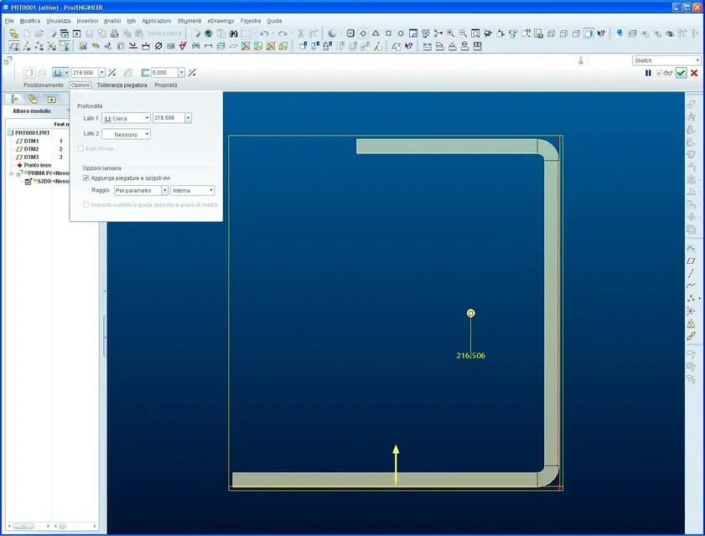Click the scissors cut icon
The height and width of the screenshot is (536, 705).
point(301,33)
